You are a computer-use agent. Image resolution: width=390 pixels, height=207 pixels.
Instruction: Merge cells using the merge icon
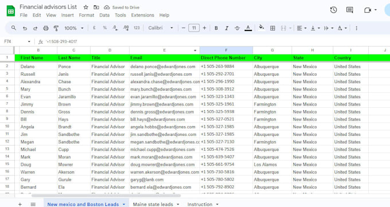pyautogui.click(x=283, y=28)
